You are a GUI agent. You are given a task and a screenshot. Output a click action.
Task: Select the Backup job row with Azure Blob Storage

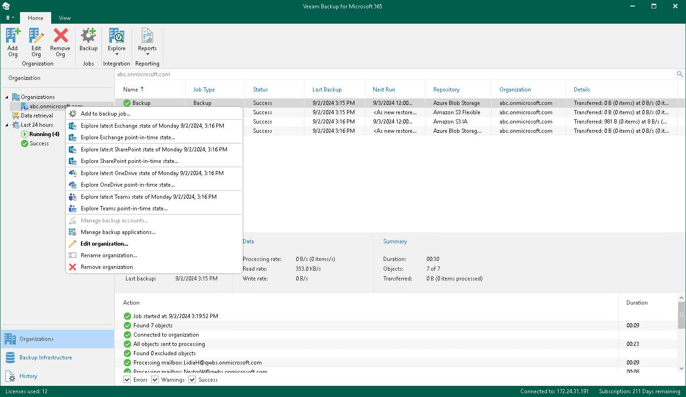[400, 103]
